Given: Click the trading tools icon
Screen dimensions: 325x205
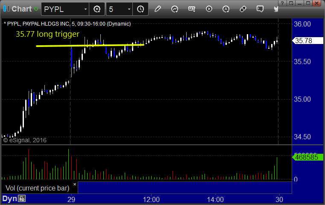Looking at the screenshot, I should pyautogui.click(x=243, y=9).
